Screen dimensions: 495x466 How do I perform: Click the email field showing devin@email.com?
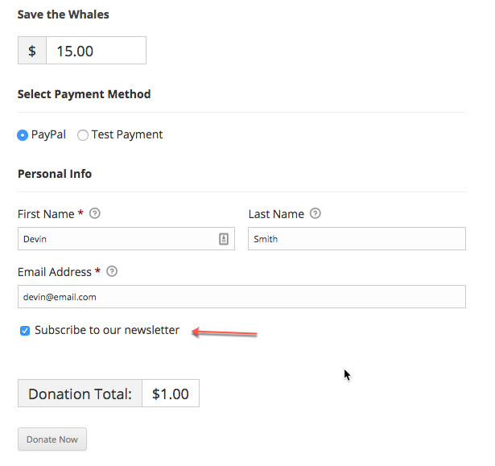[x=241, y=297]
